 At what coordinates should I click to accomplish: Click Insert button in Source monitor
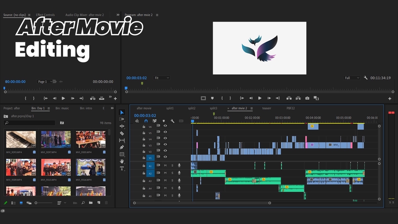pyautogui.click(x=92, y=98)
